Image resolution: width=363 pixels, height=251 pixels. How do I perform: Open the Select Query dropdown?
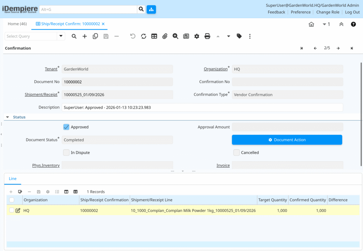click(x=60, y=36)
